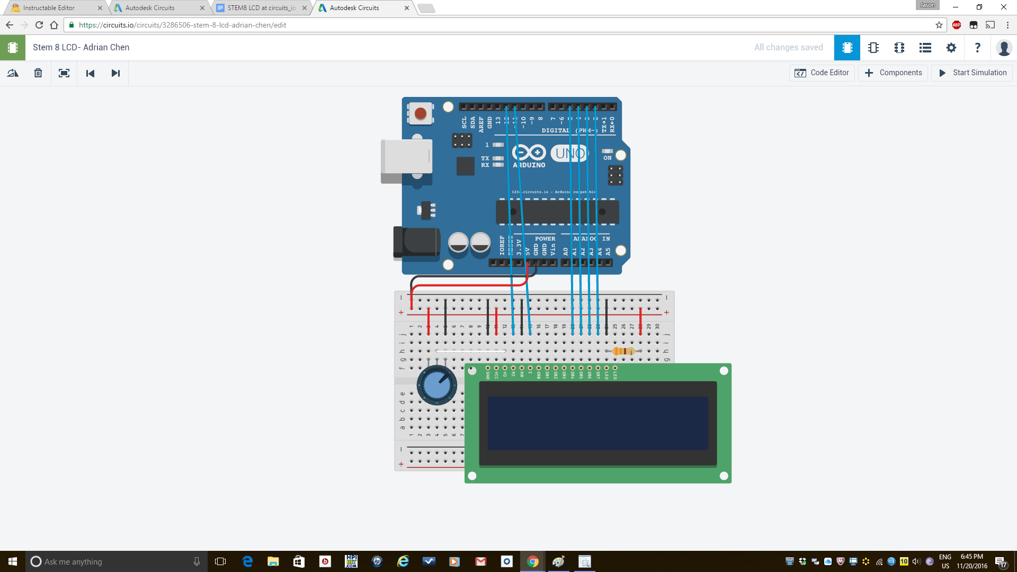Open the Windows Store taskbar icon
Screen dimensions: 1017x572
299,561
